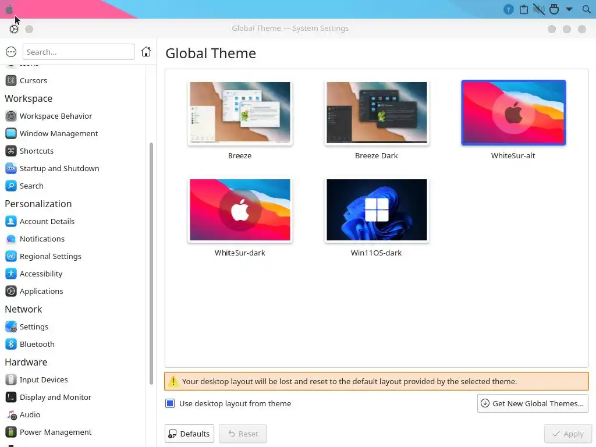The height and width of the screenshot is (447, 596).
Task: Select the Breeze Dark theme thumbnail
Action: pos(377,113)
